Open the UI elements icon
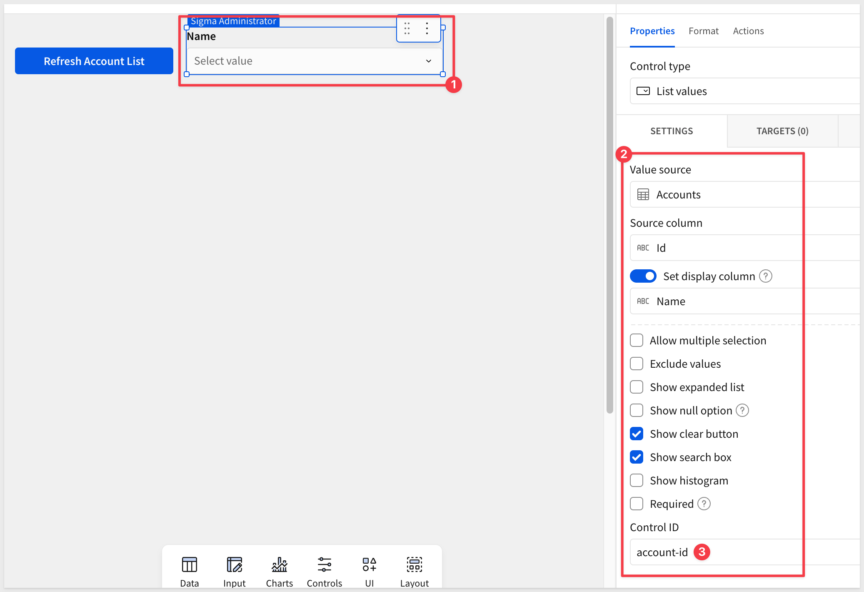Screen dimensions: 864x592 369,565
